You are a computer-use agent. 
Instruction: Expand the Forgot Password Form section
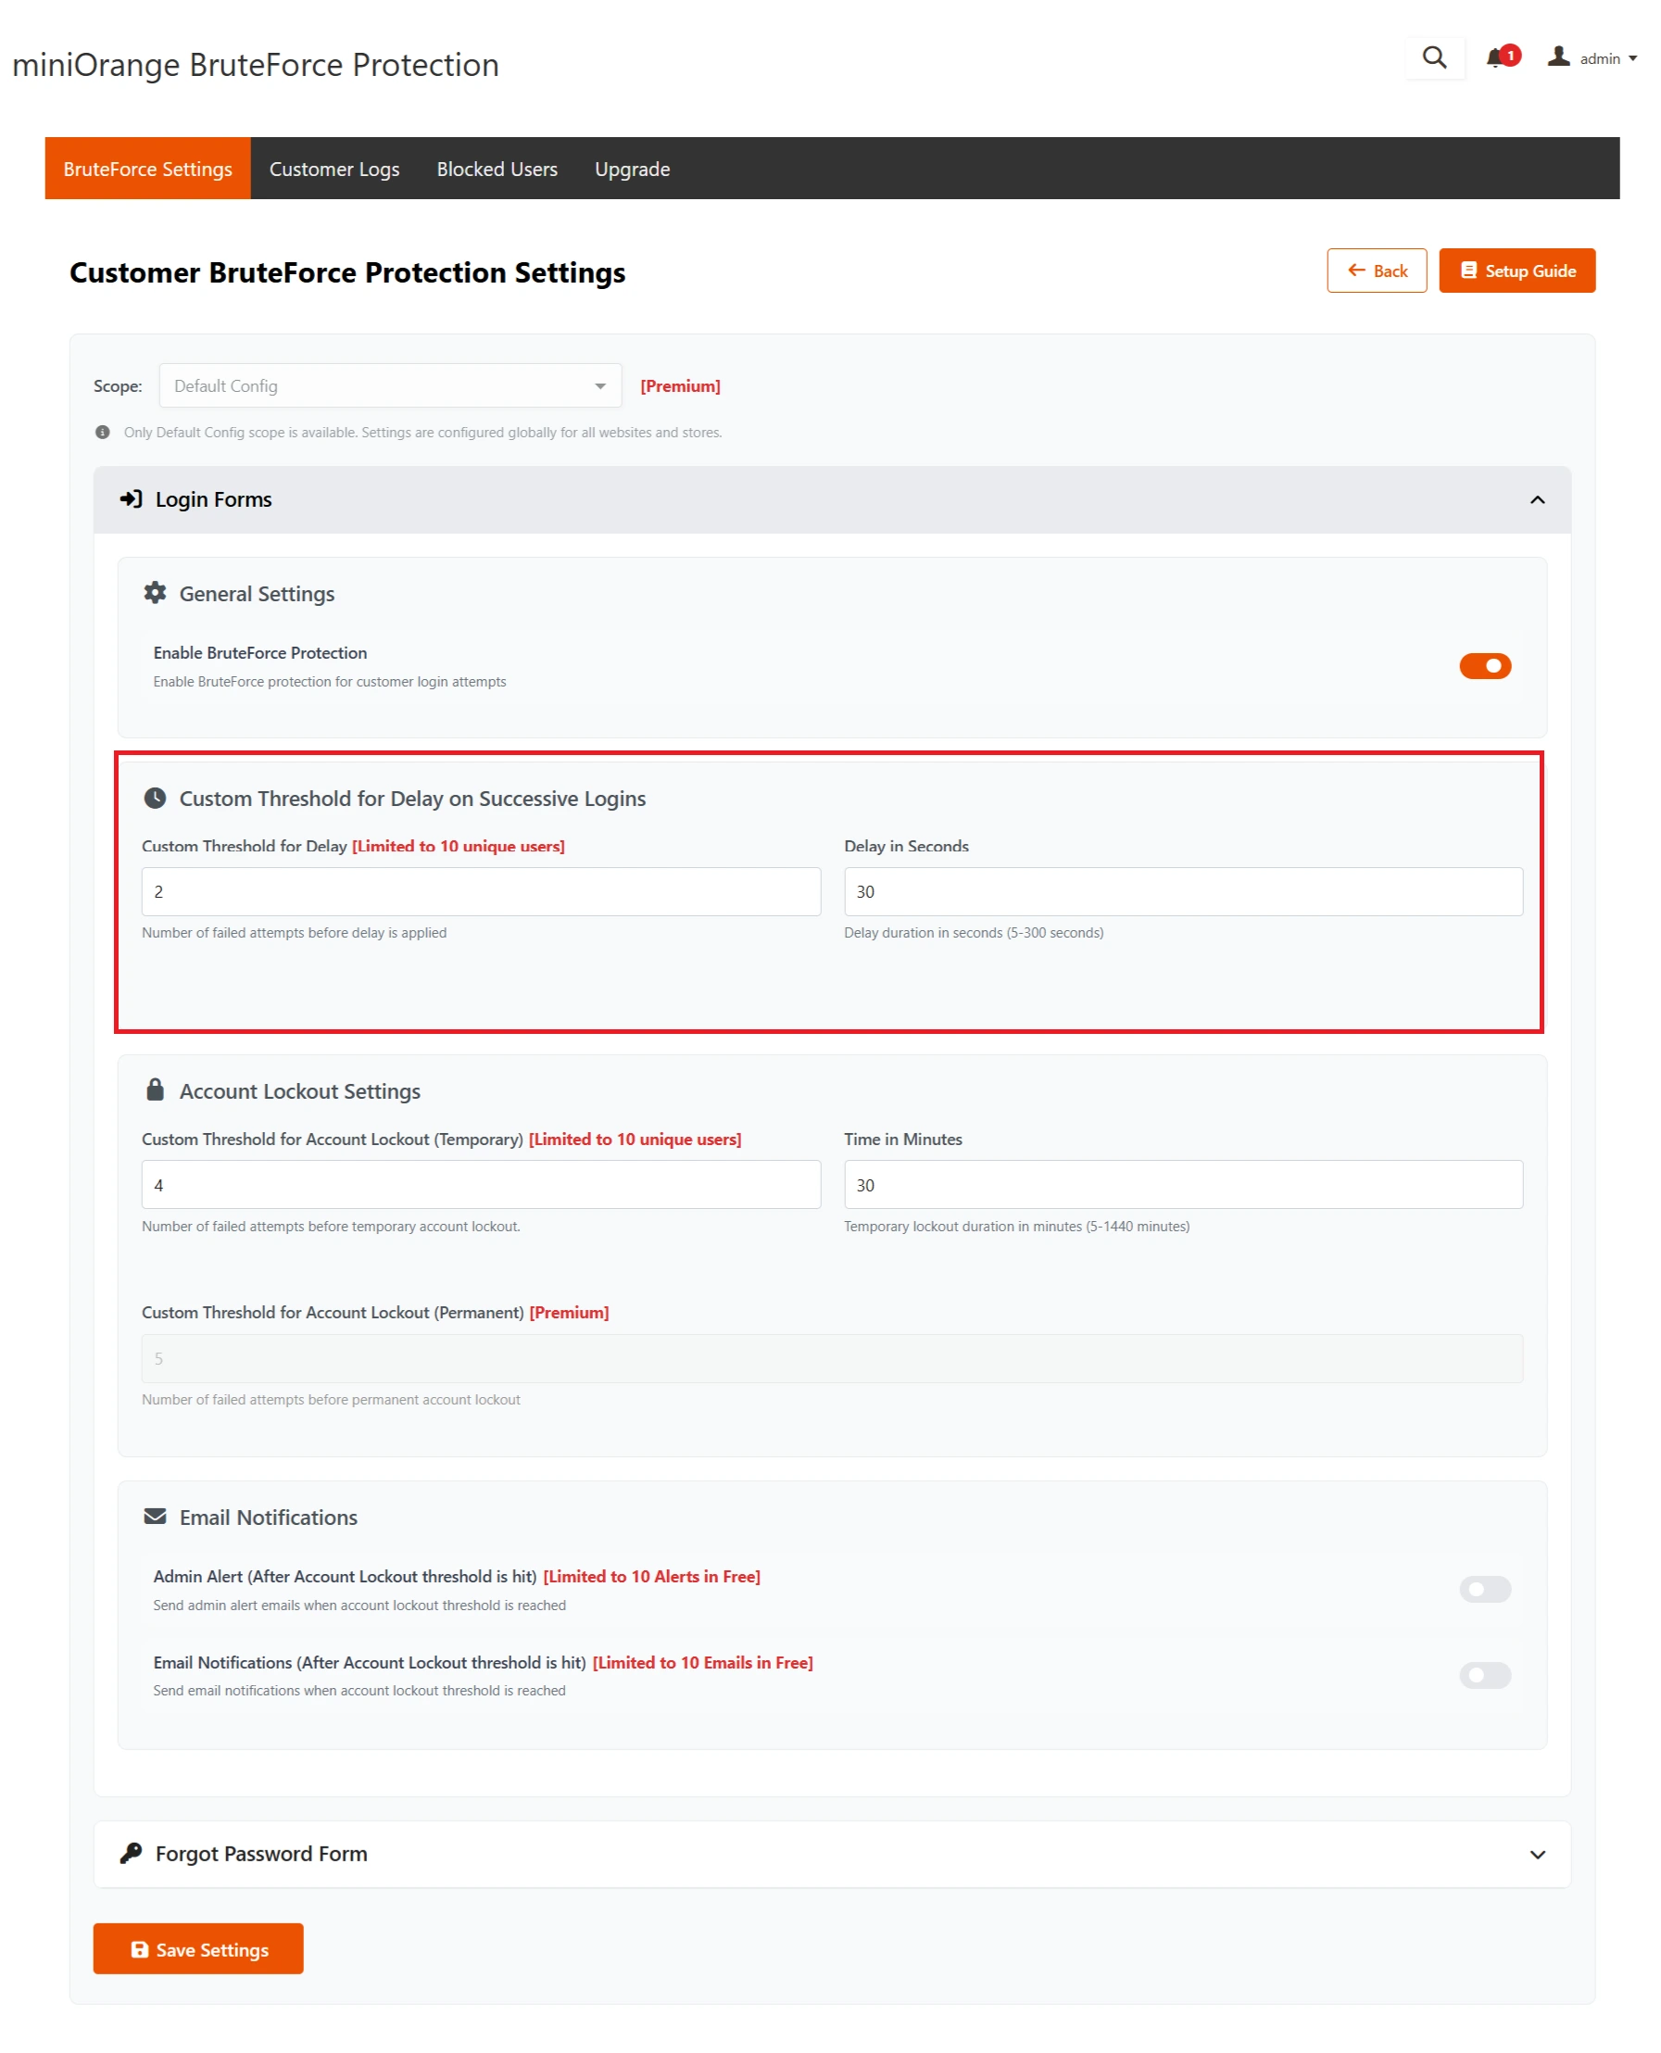tap(1538, 1853)
